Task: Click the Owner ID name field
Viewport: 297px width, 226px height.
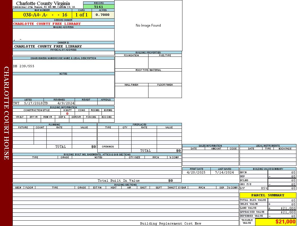Action: coord(48,46)
